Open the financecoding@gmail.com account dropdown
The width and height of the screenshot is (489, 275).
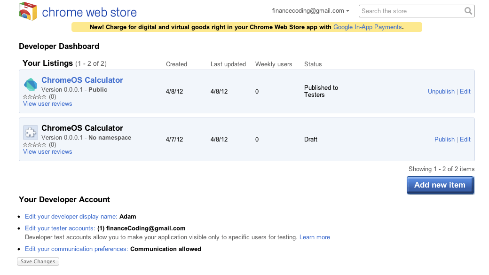click(x=311, y=11)
